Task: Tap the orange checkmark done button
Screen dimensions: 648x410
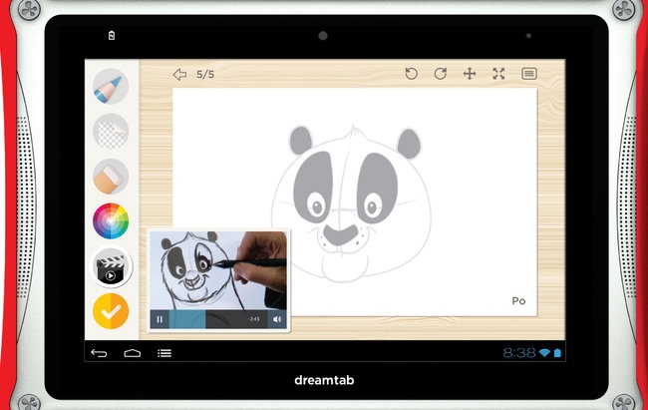Action: pyautogui.click(x=111, y=311)
